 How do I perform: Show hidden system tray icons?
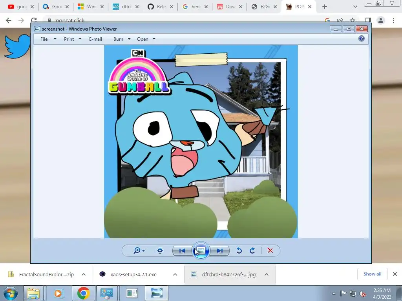point(334,294)
